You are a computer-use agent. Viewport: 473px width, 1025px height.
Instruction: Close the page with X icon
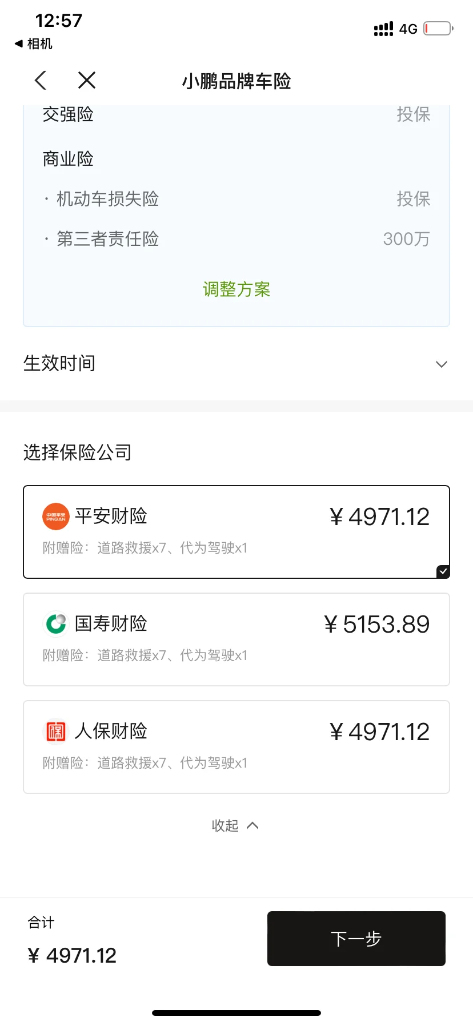pos(87,80)
